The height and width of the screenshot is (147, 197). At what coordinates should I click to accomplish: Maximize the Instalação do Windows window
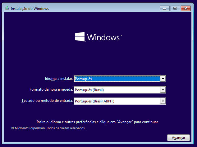175,8
